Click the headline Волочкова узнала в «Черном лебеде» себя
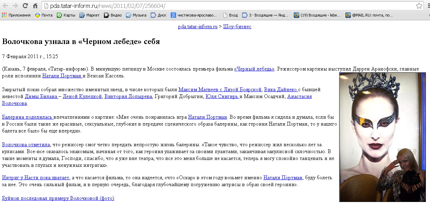The image size is (430, 214). click(81, 42)
